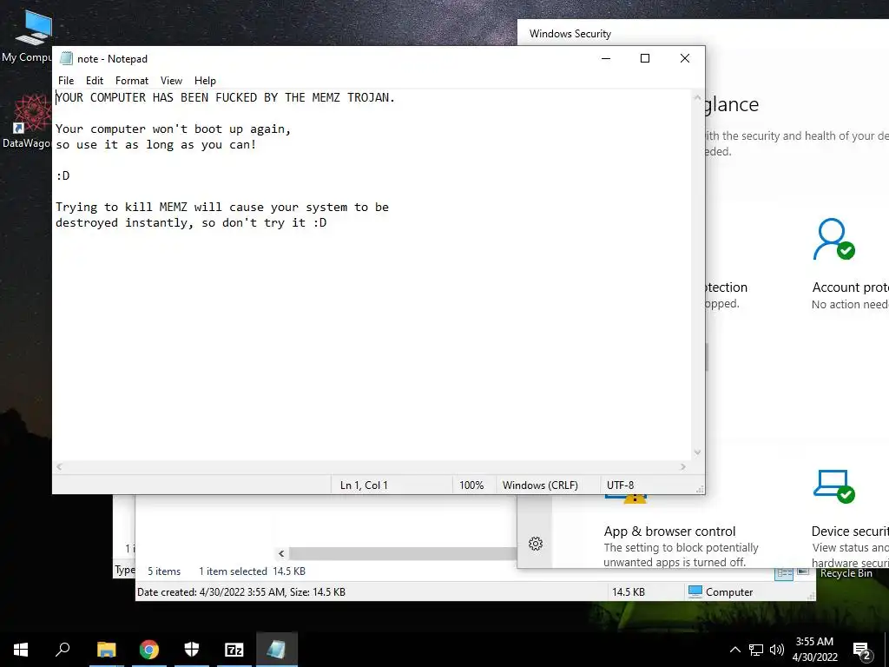Click the Windows (CRLF) status entry

[x=540, y=485]
